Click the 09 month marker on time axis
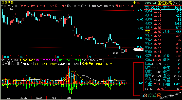 89,57
